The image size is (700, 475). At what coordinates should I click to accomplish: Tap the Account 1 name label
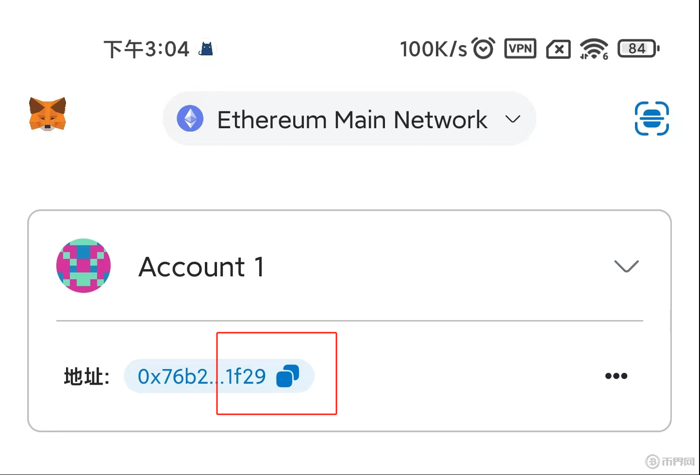[x=201, y=267]
